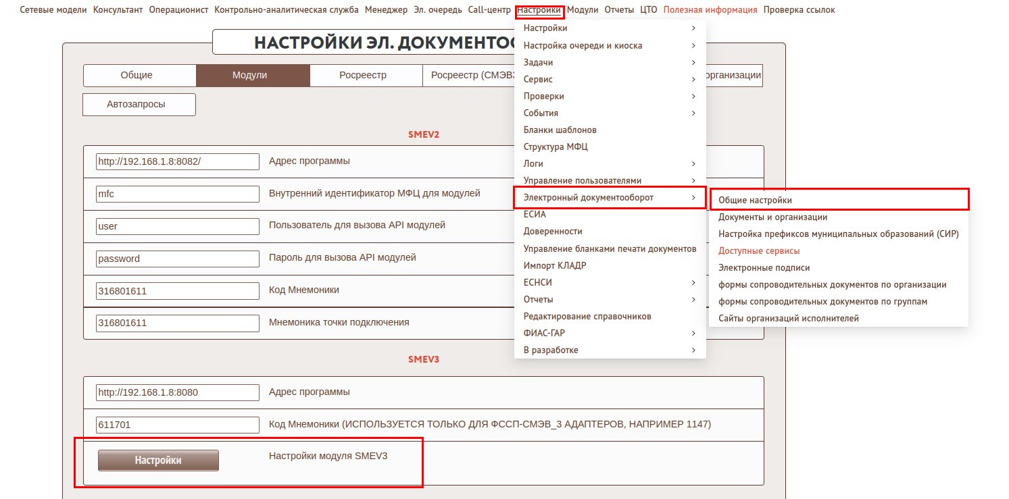Choose Документы и организации menu entry
The height and width of the screenshot is (499, 1009).
[x=772, y=217]
